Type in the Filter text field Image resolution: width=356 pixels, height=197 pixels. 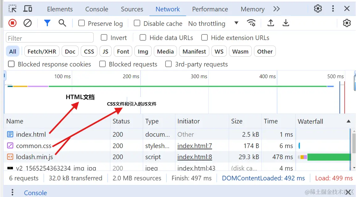coord(50,38)
